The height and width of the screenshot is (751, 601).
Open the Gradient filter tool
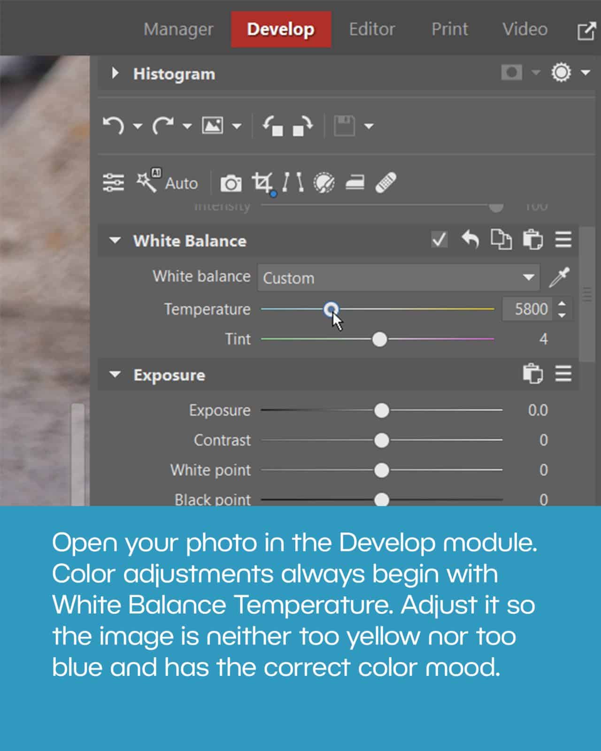point(354,183)
